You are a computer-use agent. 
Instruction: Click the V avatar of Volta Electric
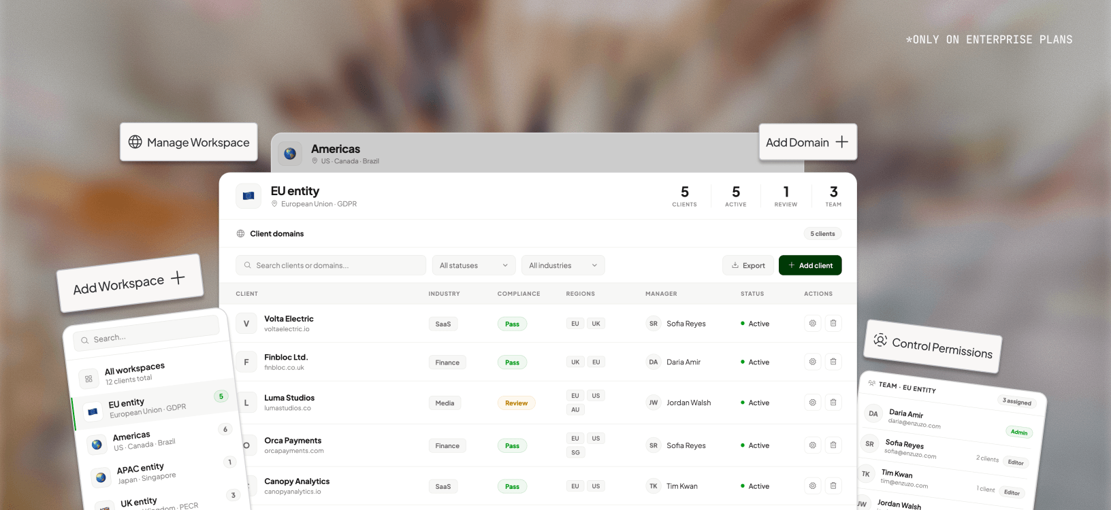[246, 324]
